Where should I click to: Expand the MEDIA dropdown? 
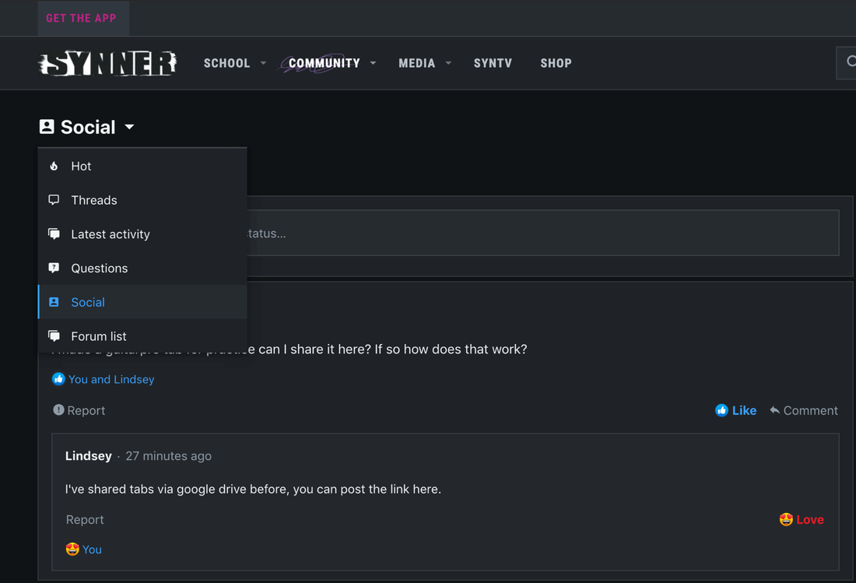click(448, 63)
